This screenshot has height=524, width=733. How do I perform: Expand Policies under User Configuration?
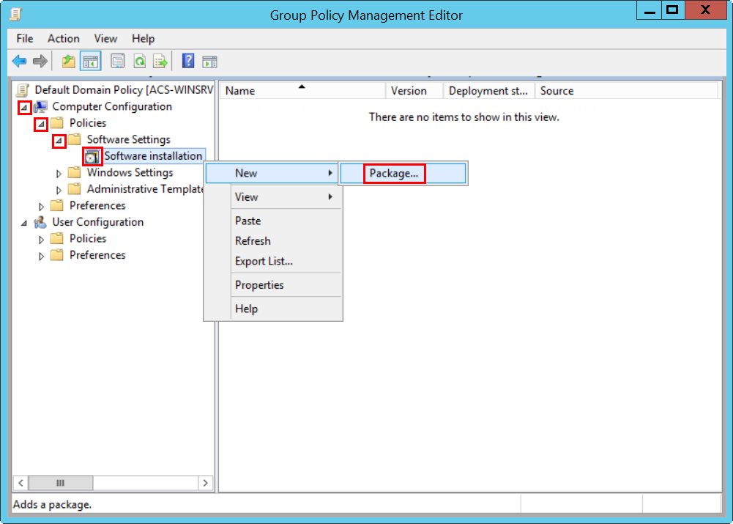42,240
